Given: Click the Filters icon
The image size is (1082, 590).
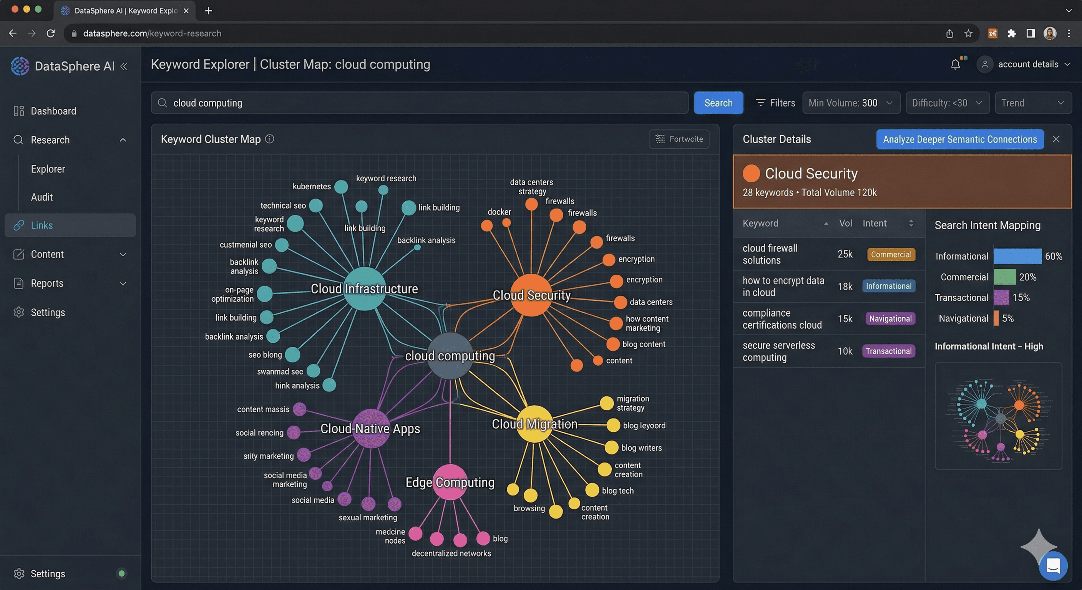Looking at the screenshot, I should pyautogui.click(x=760, y=103).
